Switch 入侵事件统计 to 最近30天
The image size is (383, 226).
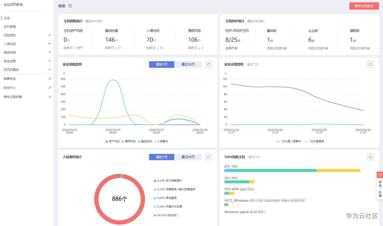point(188,157)
